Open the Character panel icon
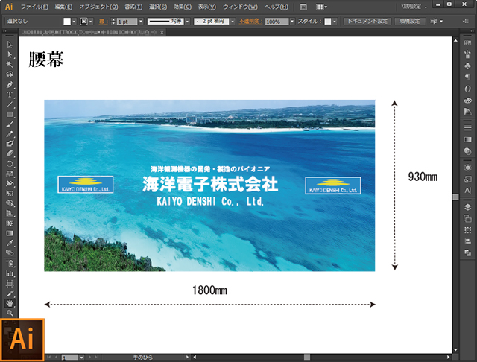The image size is (477, 362). pyautogui.click(x=467, y=191)
